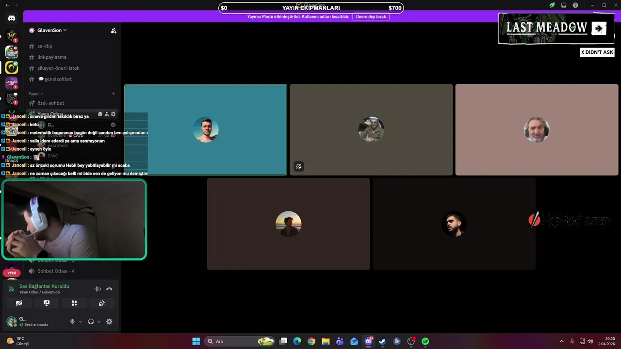Dismiss with X DIDN'T ASK button

[597, 52]
